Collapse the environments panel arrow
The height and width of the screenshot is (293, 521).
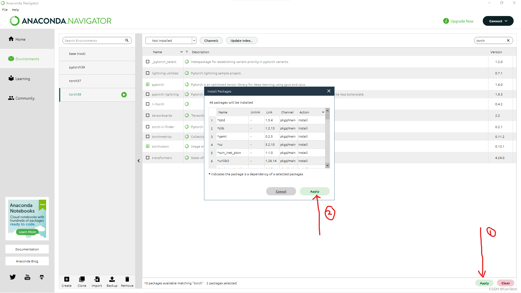pyautogui.click(x=139, y=161)
